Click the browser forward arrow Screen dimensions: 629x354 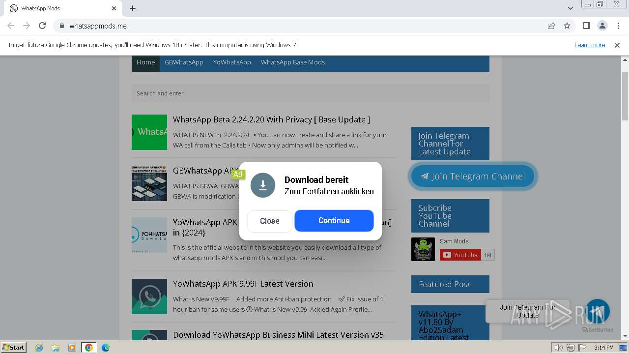click(27, 26)
